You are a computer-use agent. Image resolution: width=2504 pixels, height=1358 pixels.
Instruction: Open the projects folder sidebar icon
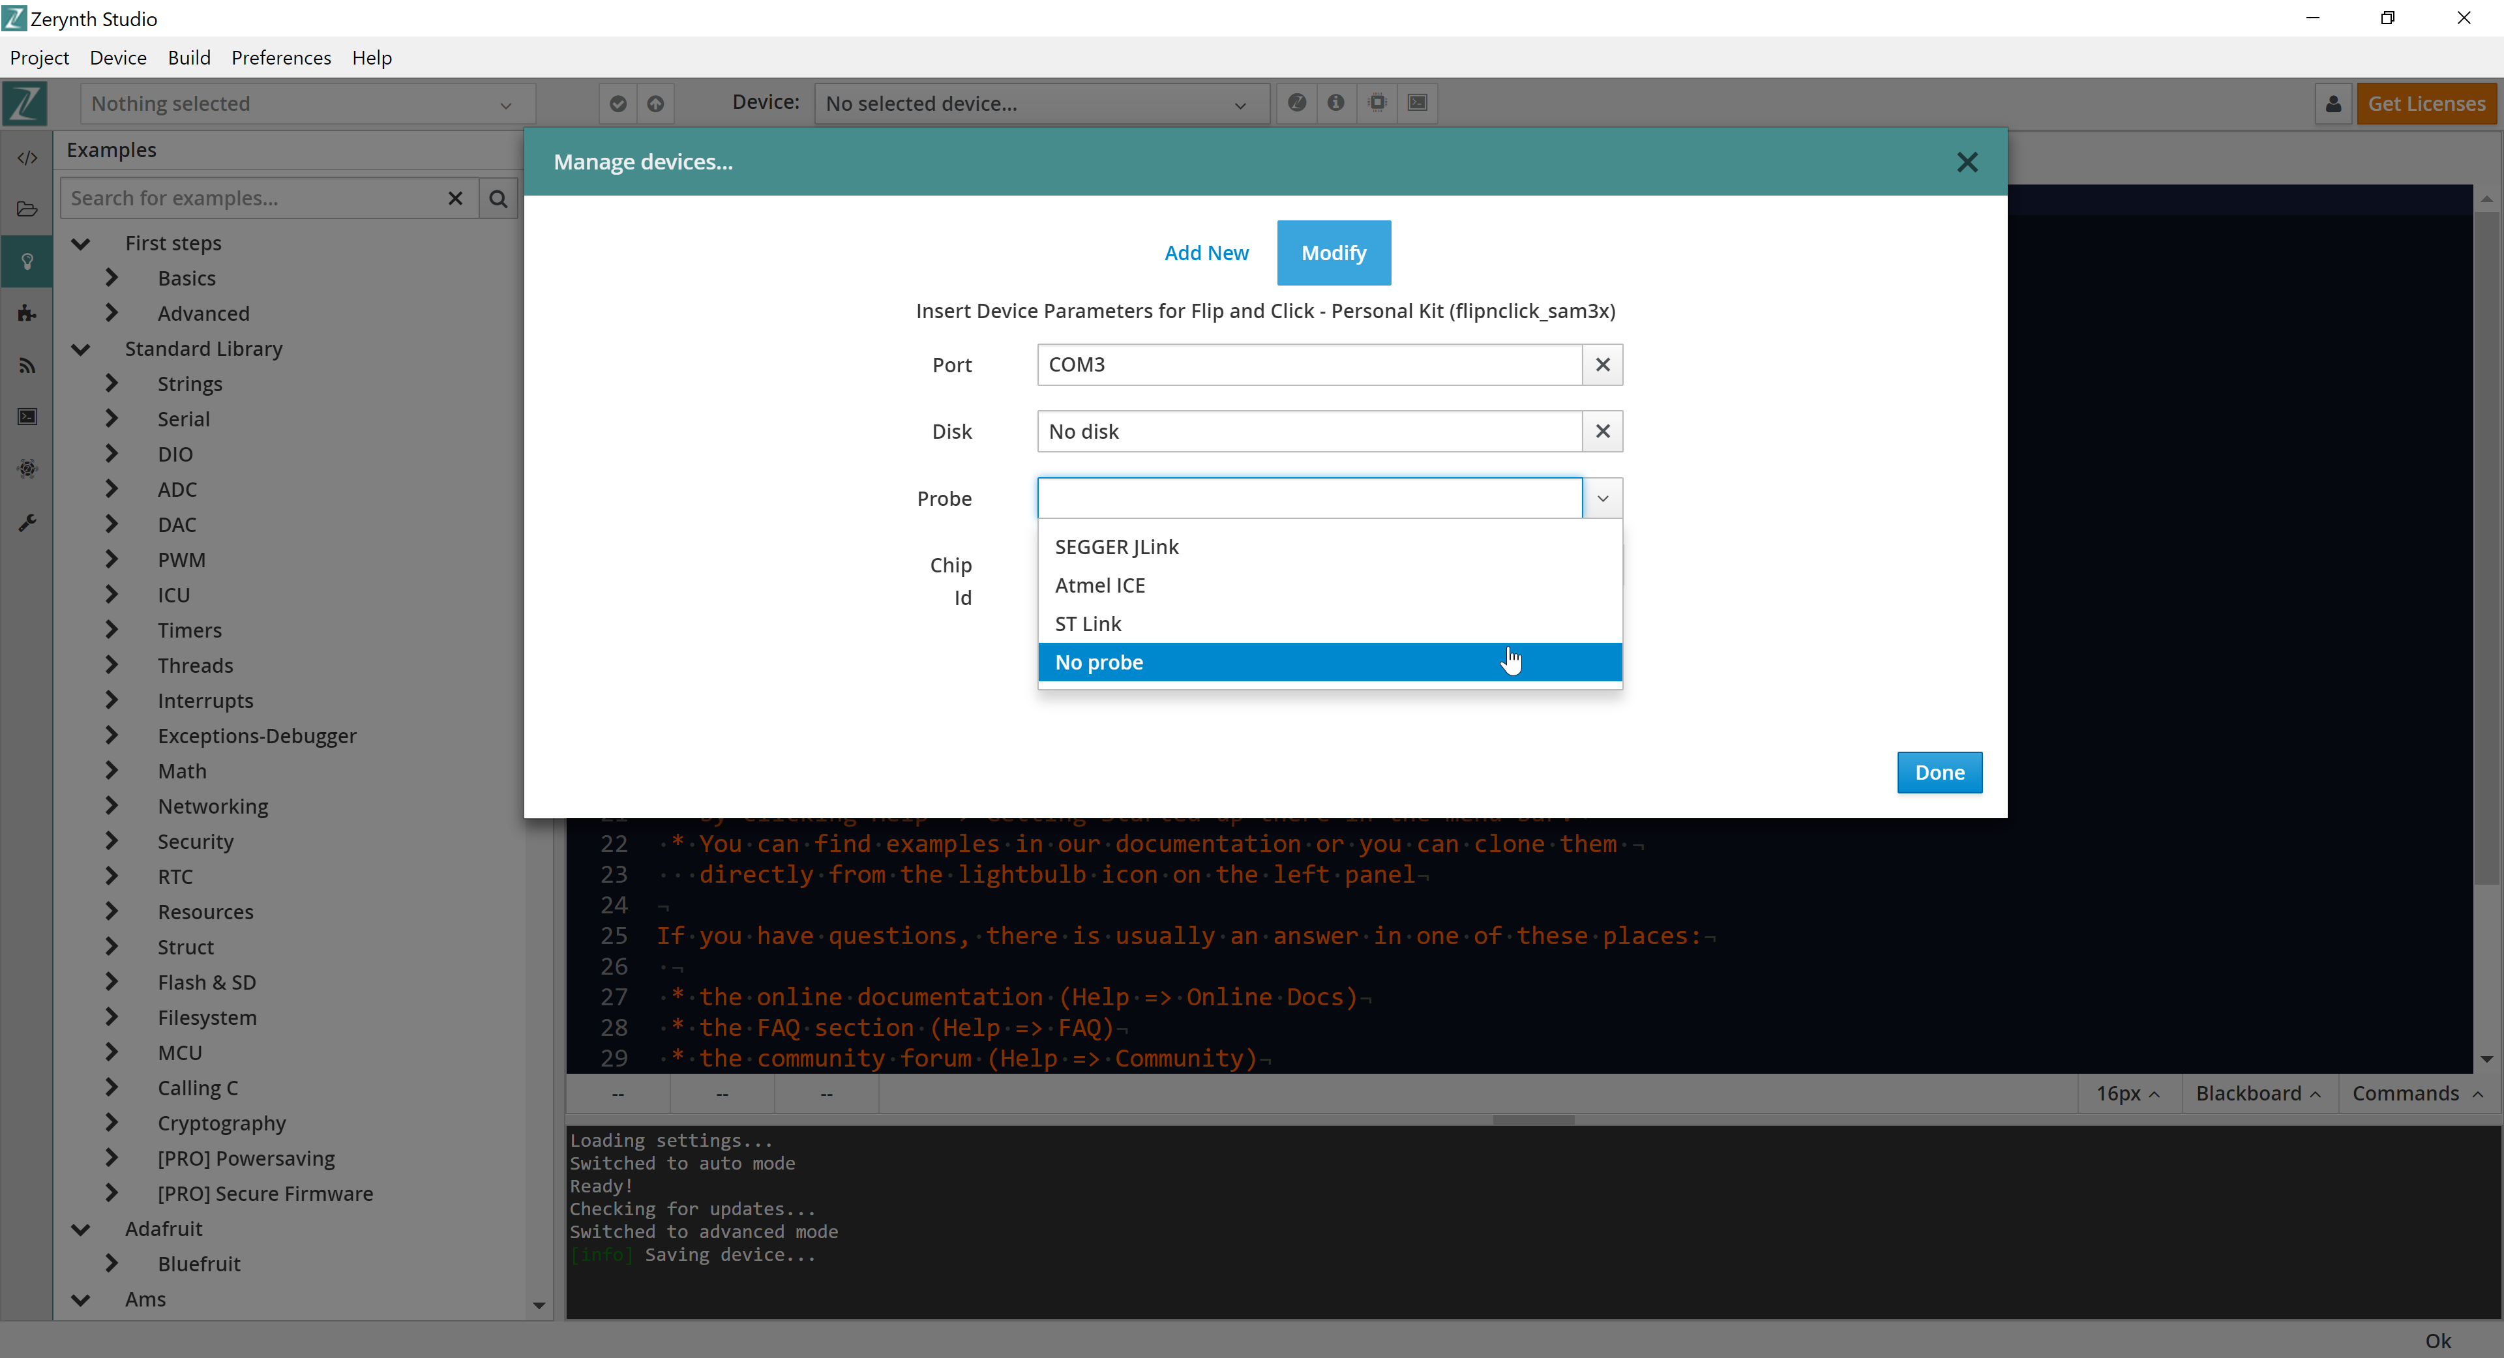click(x=27, y=209)
